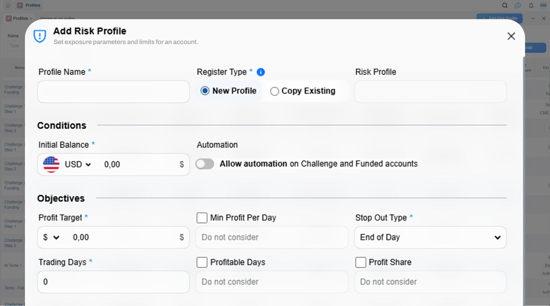Open the notifications bell

pyautogui.click(x=531, y=5)
